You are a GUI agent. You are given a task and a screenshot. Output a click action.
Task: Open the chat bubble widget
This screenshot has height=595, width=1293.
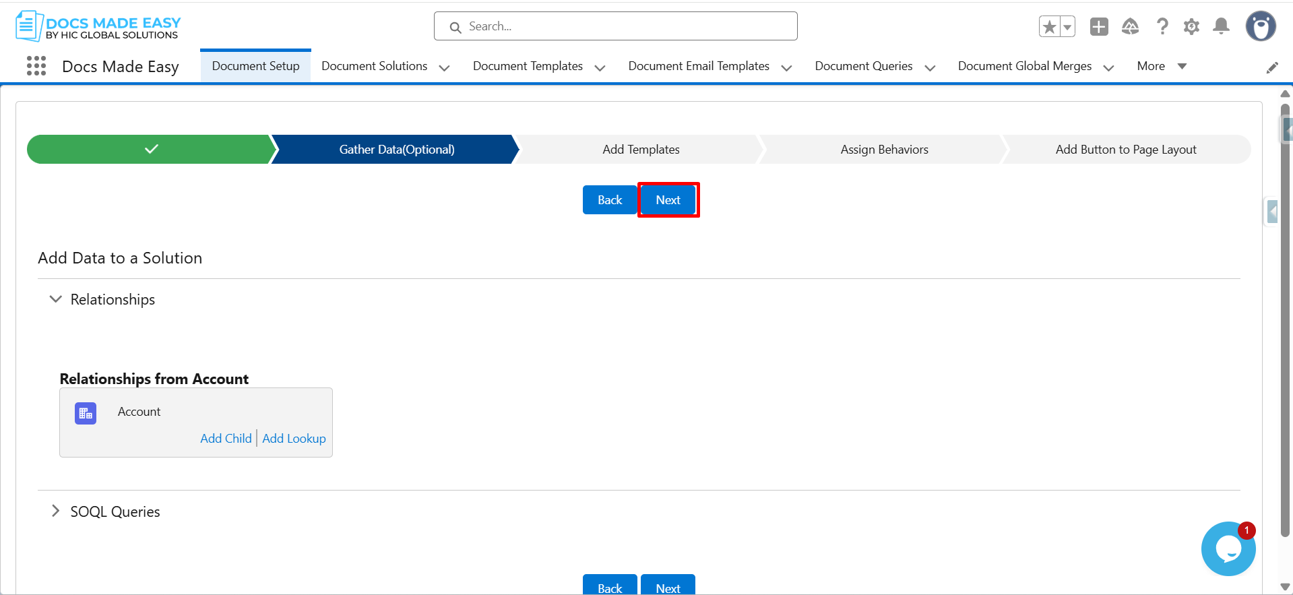click(x=1228, y=549)
